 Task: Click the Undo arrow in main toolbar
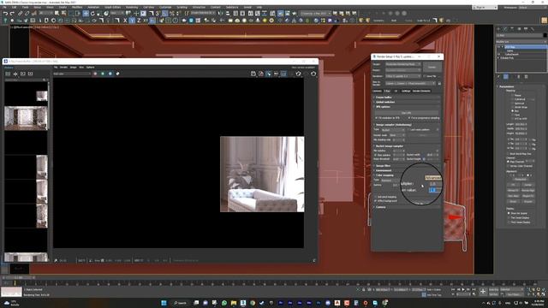(5, 14)
